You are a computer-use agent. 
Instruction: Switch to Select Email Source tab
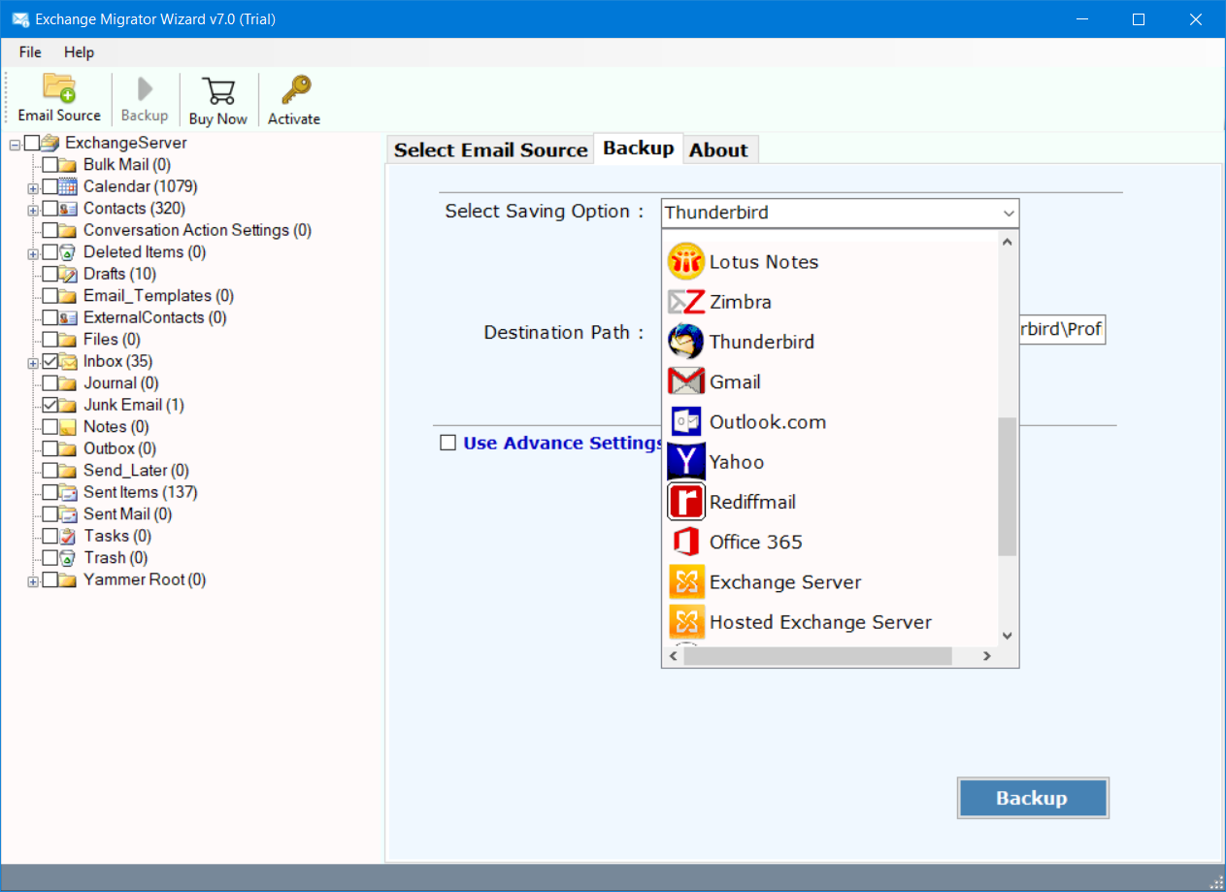[490, 149]
